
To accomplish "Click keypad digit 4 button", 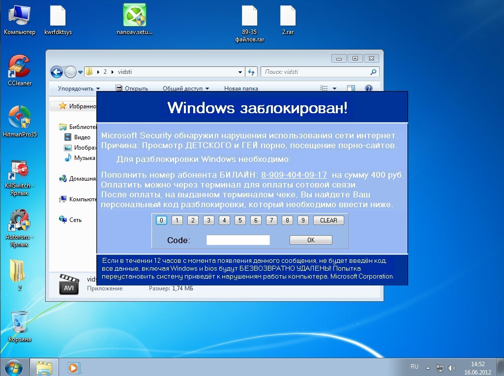I will 224,220.
